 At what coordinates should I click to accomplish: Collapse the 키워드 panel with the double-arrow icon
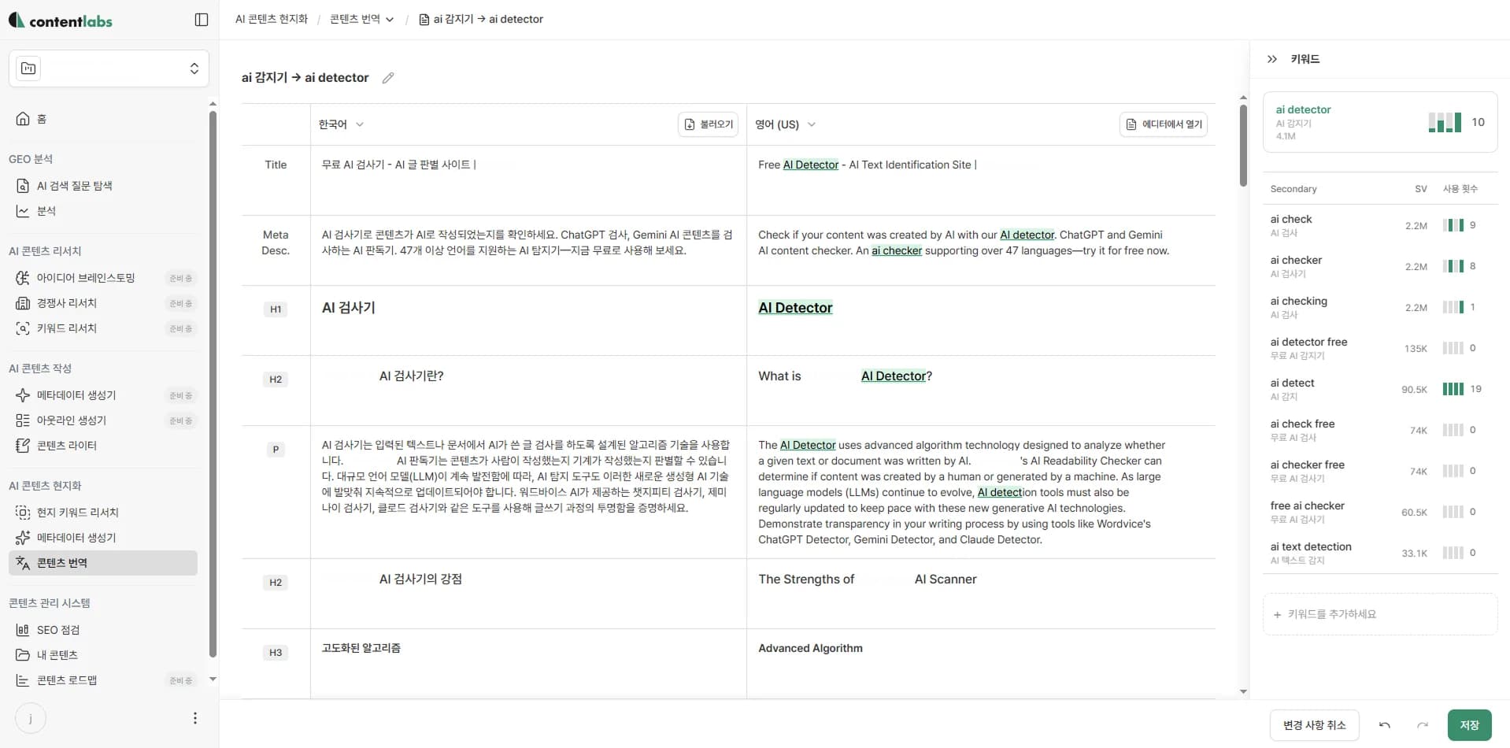coord(1271,58)
